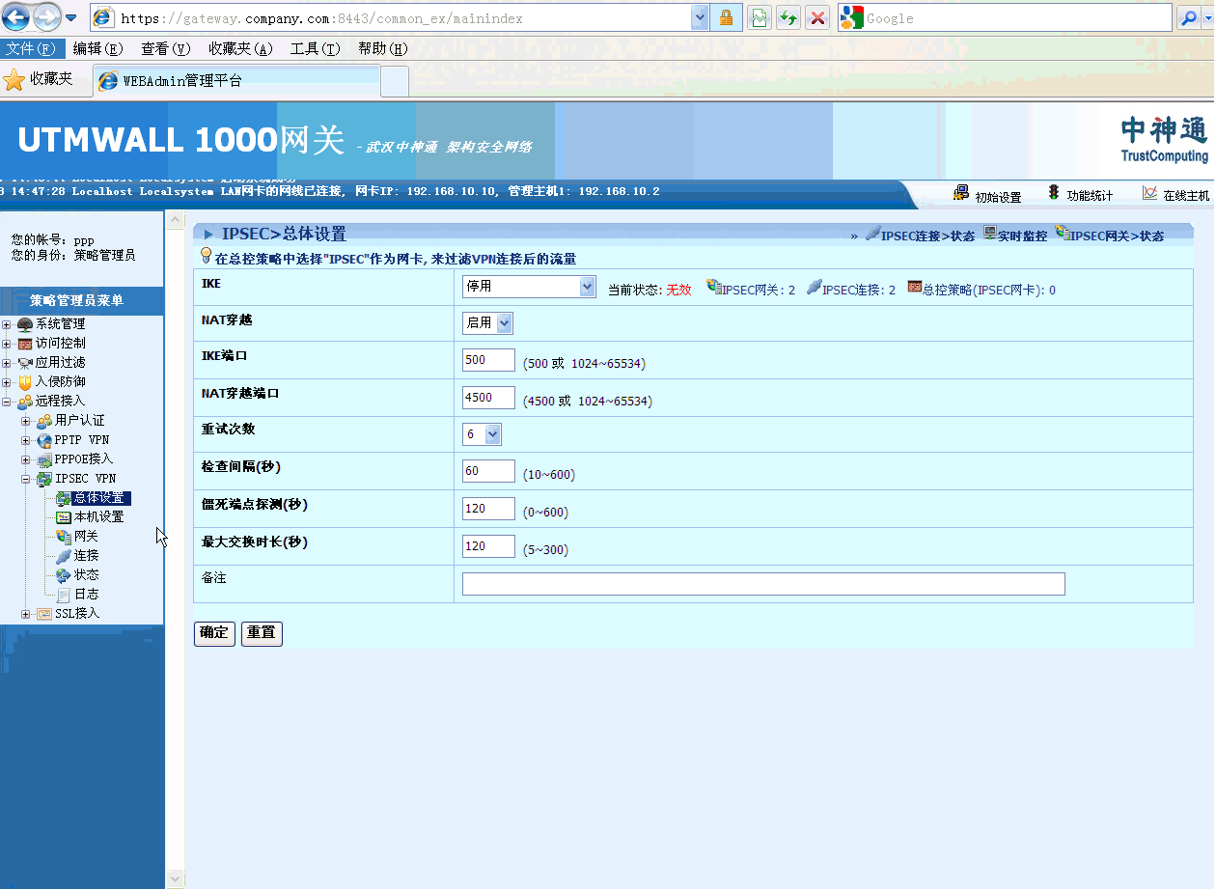Viewport: 1216px width, 889px height.
Task: Click the 备注 remarks text field
Action: (x=762, y=584)
